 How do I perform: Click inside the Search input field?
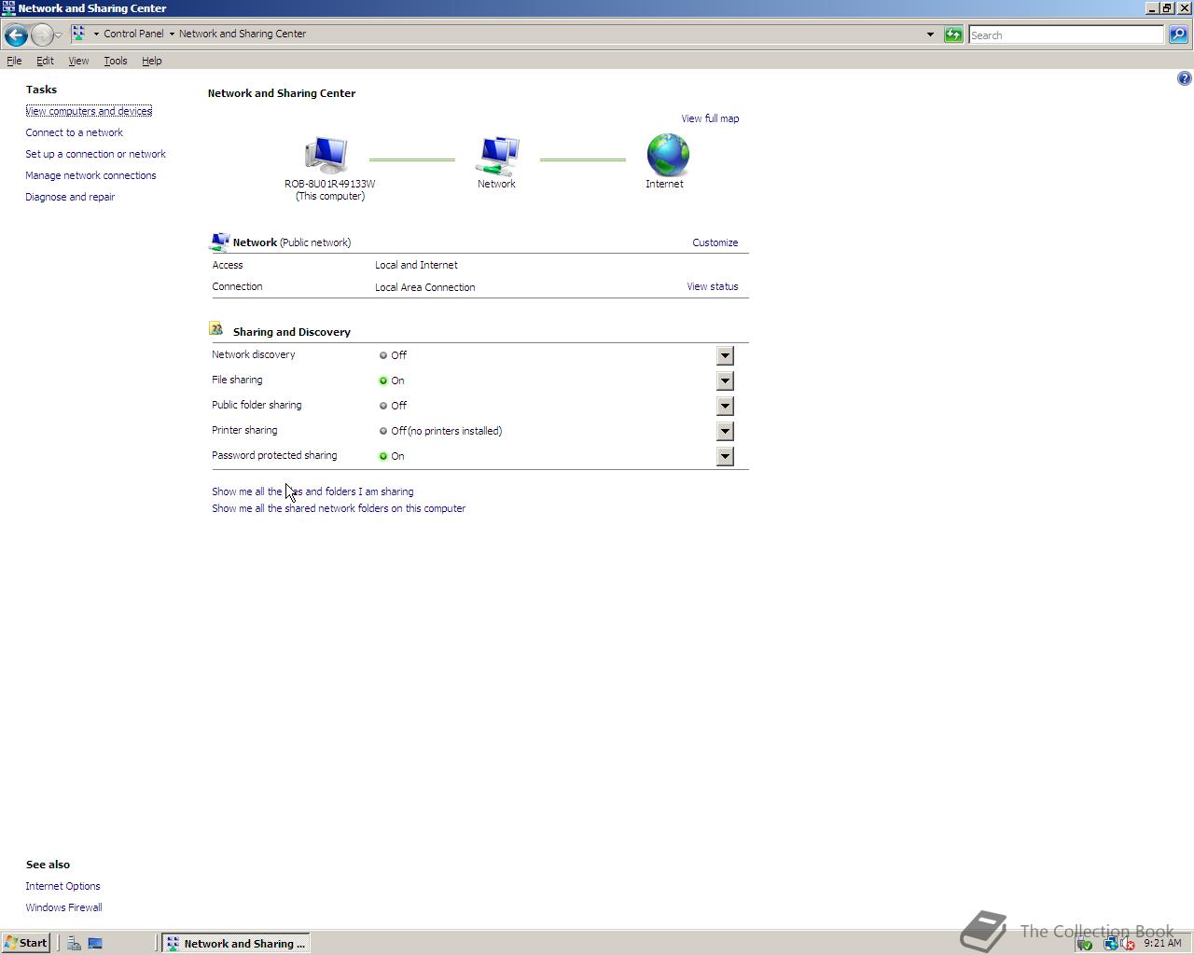click(x=1066, y=35)
